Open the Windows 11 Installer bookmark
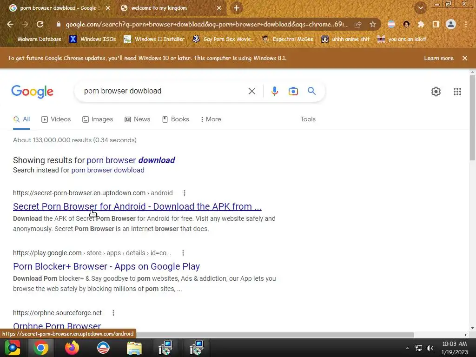 click(x=154, y=39)
